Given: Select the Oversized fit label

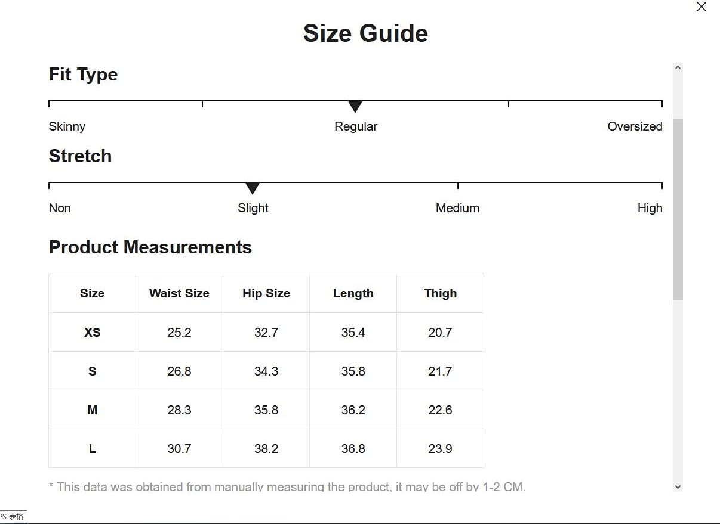Looking at the screenshot, I should (x=635, y=126).
